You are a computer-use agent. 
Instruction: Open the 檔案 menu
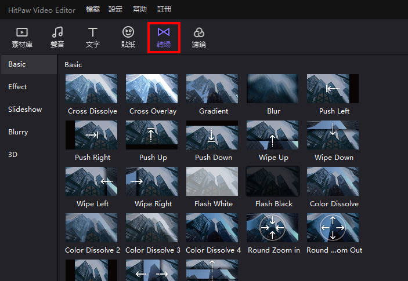(93, 9)
